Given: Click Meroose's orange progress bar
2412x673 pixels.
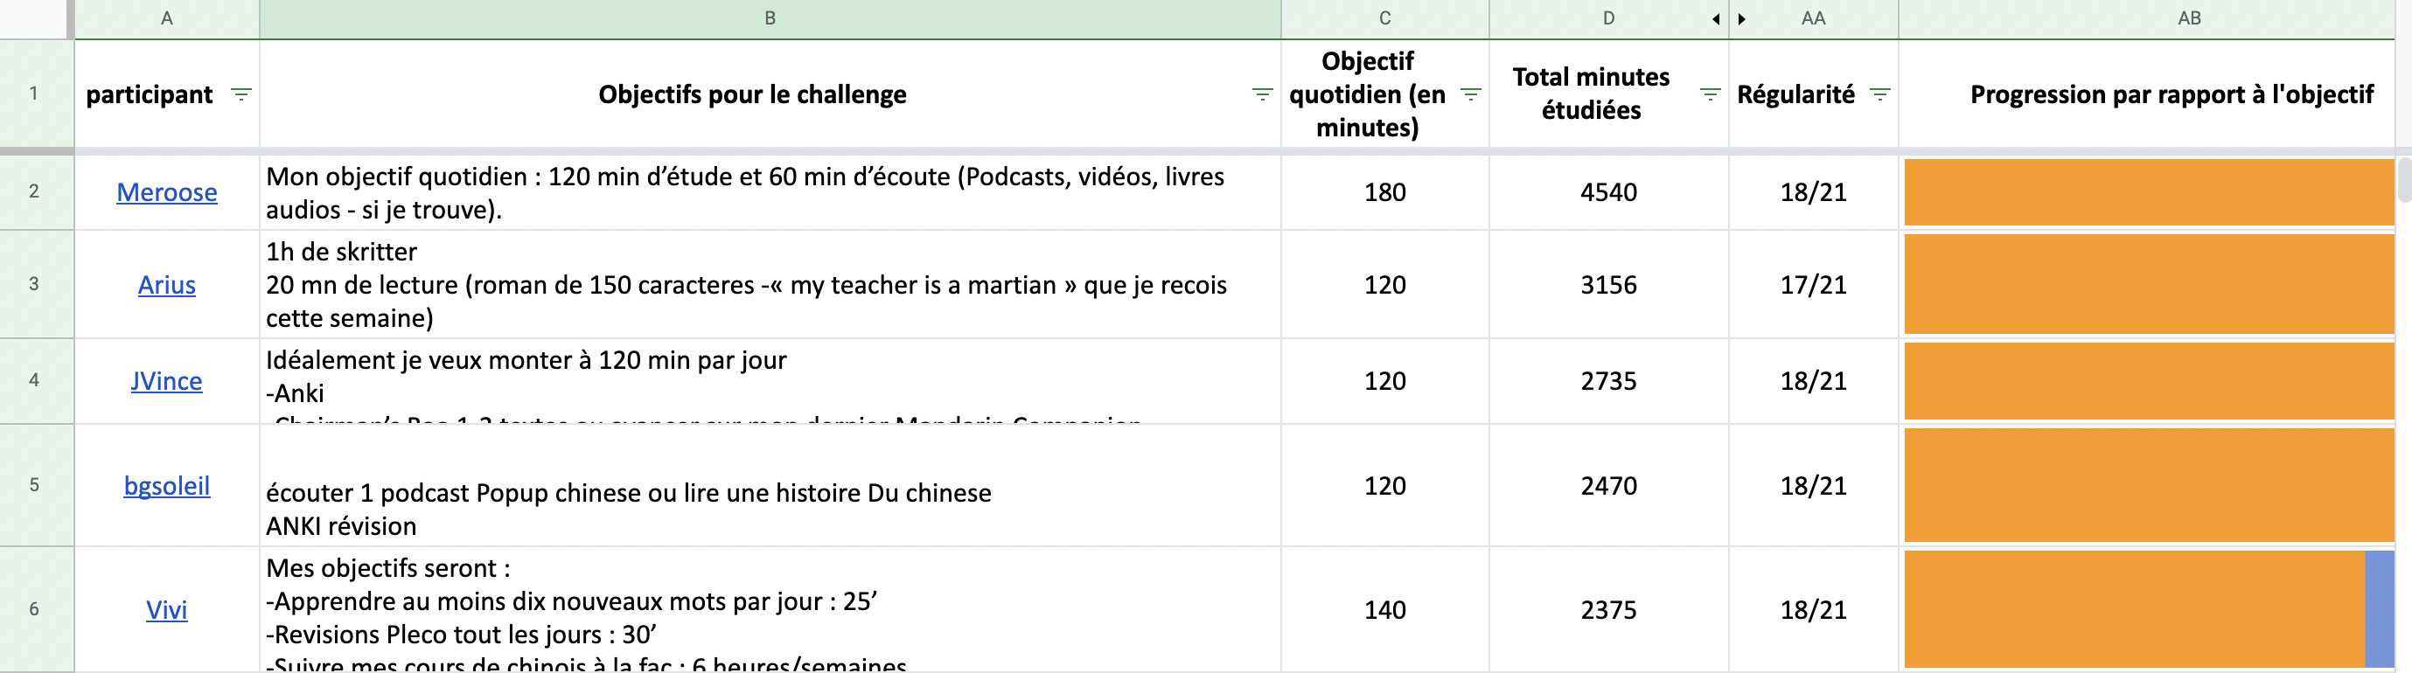Looking at the screenshot, I should pos(2148,193).
